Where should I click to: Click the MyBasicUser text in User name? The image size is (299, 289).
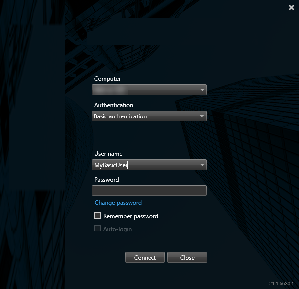point(111,165)
